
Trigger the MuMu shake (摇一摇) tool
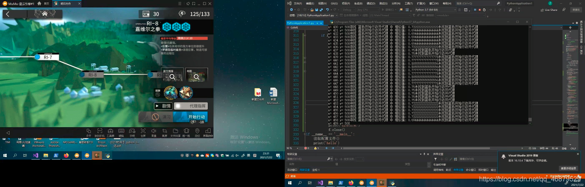tap(186, 132)
